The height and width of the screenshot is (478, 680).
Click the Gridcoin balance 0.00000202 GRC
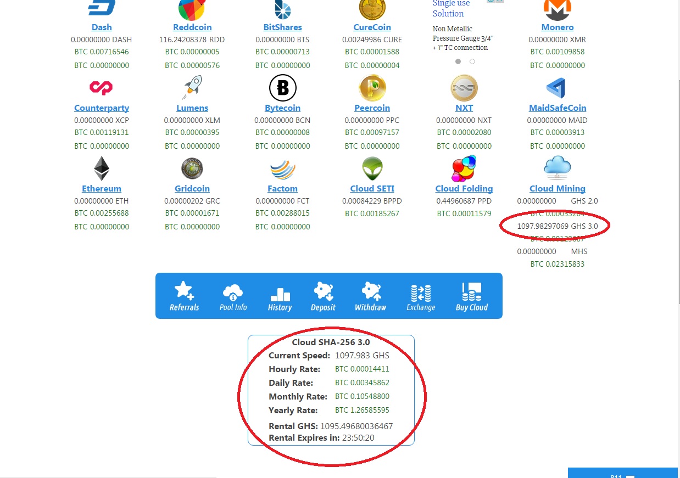click(192, 201)
